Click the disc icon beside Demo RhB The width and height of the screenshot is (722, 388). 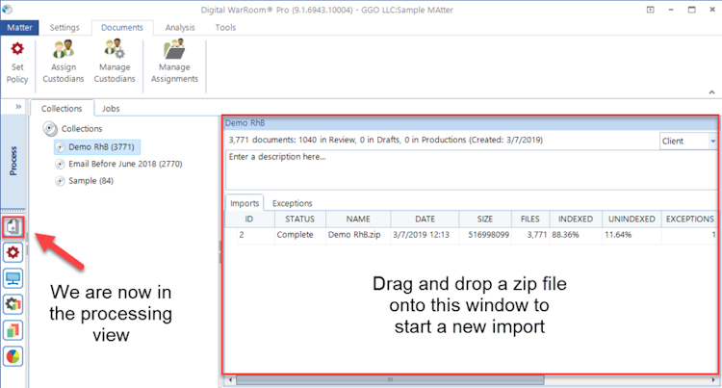(60, 147)
